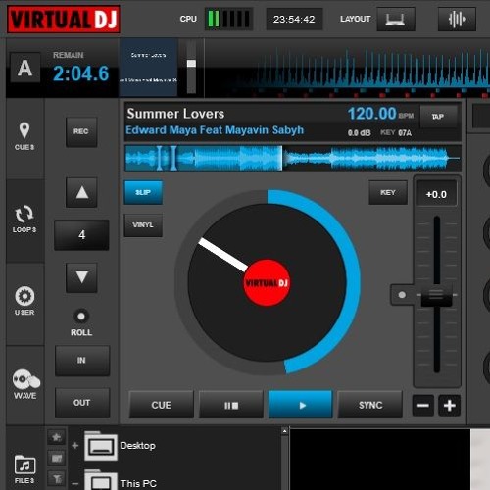Click the loop size 4 button
490x490 pixels.
(x=81, y=235)
